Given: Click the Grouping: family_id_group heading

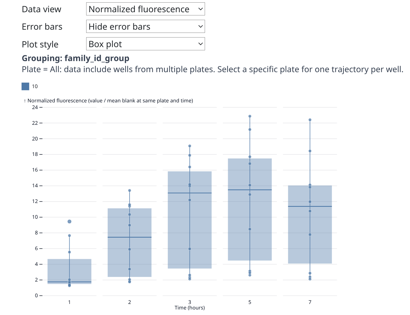Looking at the screenshot, I should (x=75, y=58).
